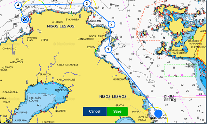This screenshot has width=207, height=124.
Task: Tap the FILLA ANEMOTYA label
Action: point(17,61)
